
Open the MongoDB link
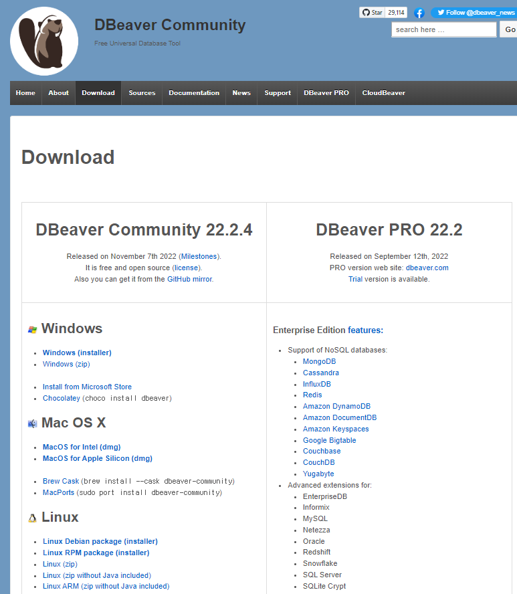tap(319, 361)
